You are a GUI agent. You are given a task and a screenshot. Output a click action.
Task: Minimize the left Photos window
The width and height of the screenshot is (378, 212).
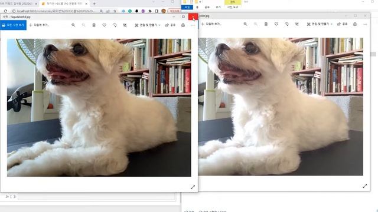coord(174,17)
